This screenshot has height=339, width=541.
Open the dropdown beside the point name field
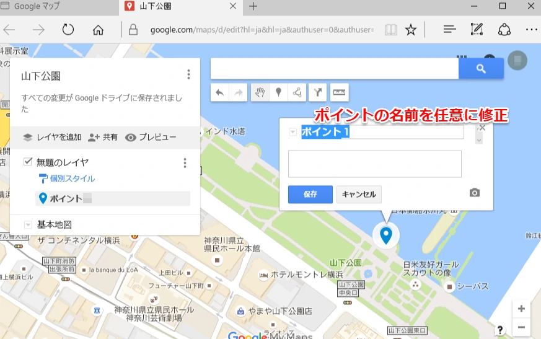coord(292,132)
